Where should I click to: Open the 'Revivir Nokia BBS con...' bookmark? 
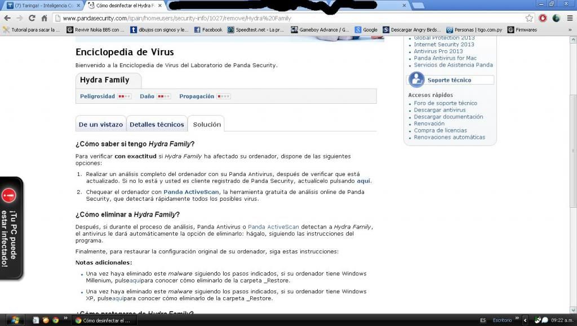tap(95, 30)
